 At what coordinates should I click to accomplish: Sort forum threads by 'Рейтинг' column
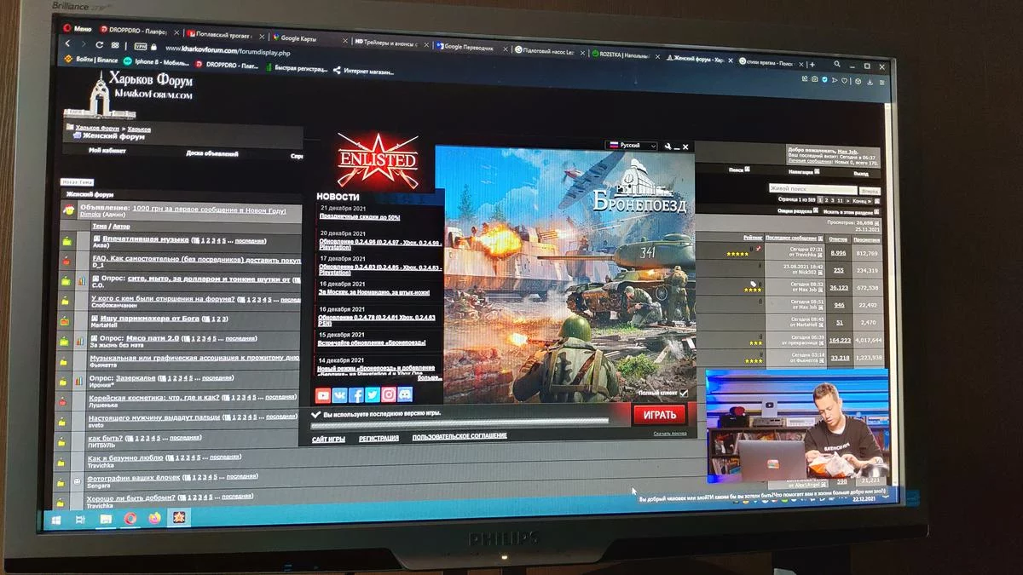tap(753, 238)
